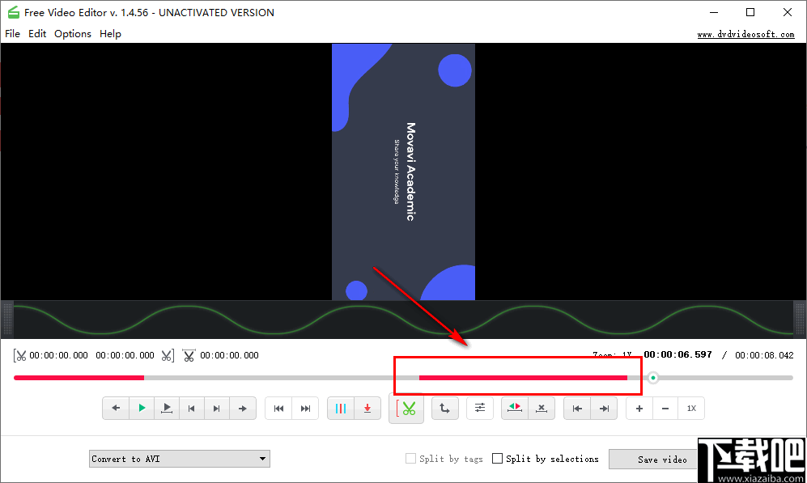Viewport: 807px width, 483px height.
Task: Enable Split by tags
Action: click(x=410, y=458)
